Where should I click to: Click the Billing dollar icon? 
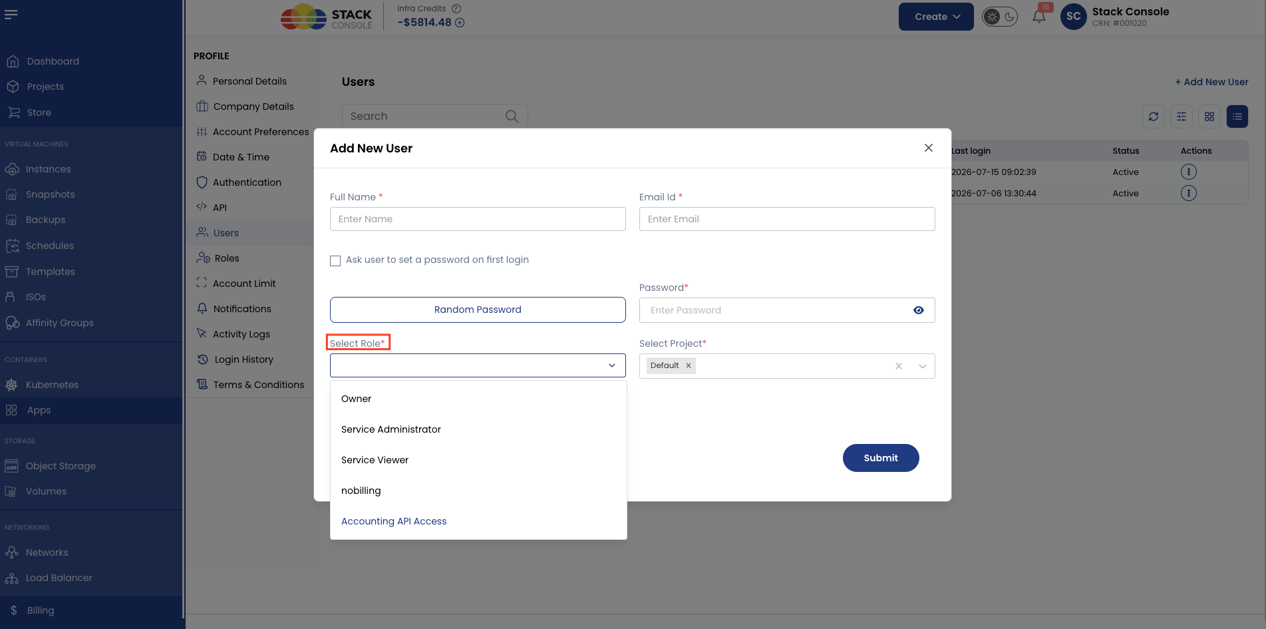pyautogui.click(x=13, y=610)
